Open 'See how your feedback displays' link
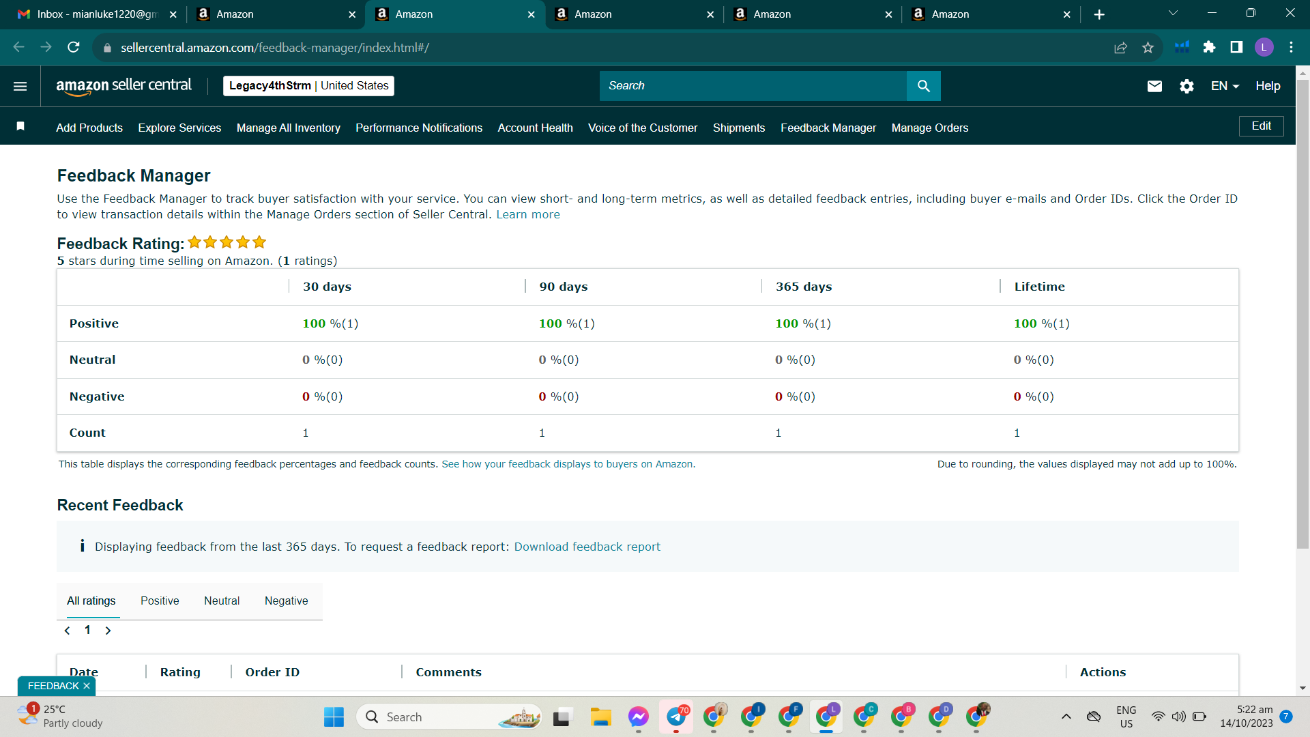Image resolution: width=1310 pixels, height=737 pixels. click(568, 464)
